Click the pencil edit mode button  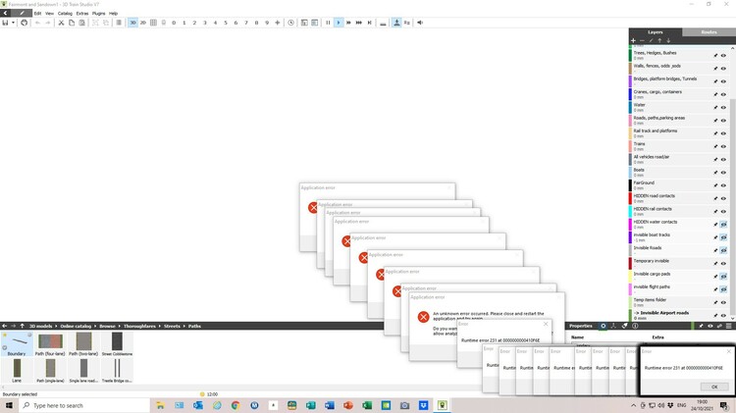[x=22, y=13]
